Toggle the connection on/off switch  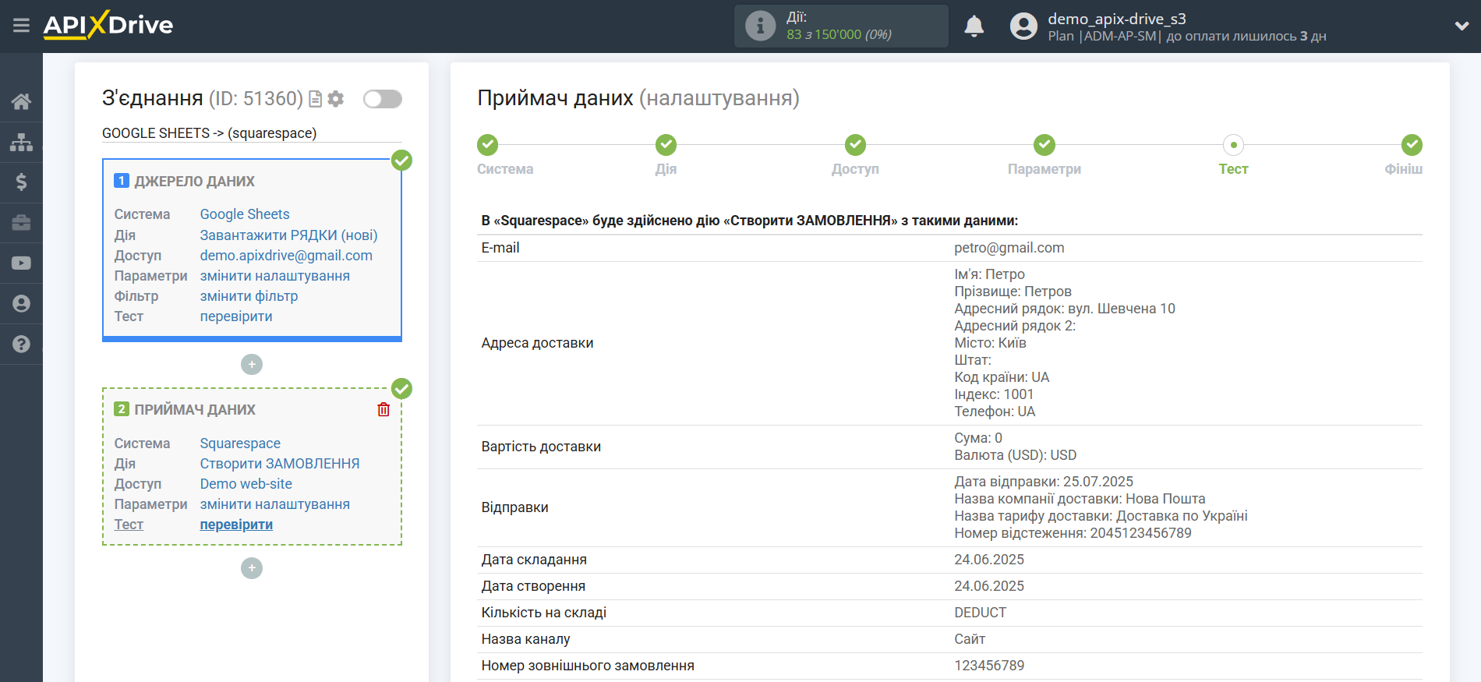click(x=383, y=99)
